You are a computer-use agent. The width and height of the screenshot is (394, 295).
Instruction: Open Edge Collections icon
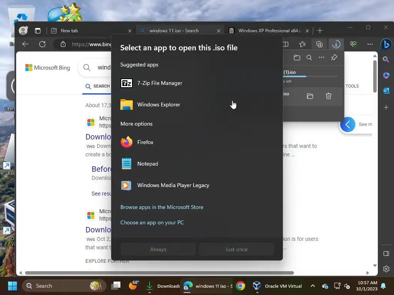click(319, 45)
